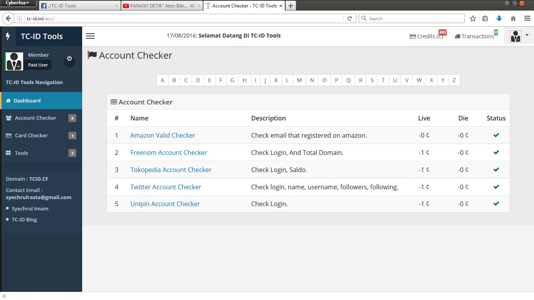Click the Name column header
This screenshot has height=300, width=534.
139,118
